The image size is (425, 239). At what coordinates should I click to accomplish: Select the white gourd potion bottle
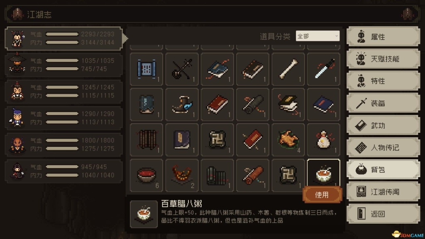click(x=323, y=140)
